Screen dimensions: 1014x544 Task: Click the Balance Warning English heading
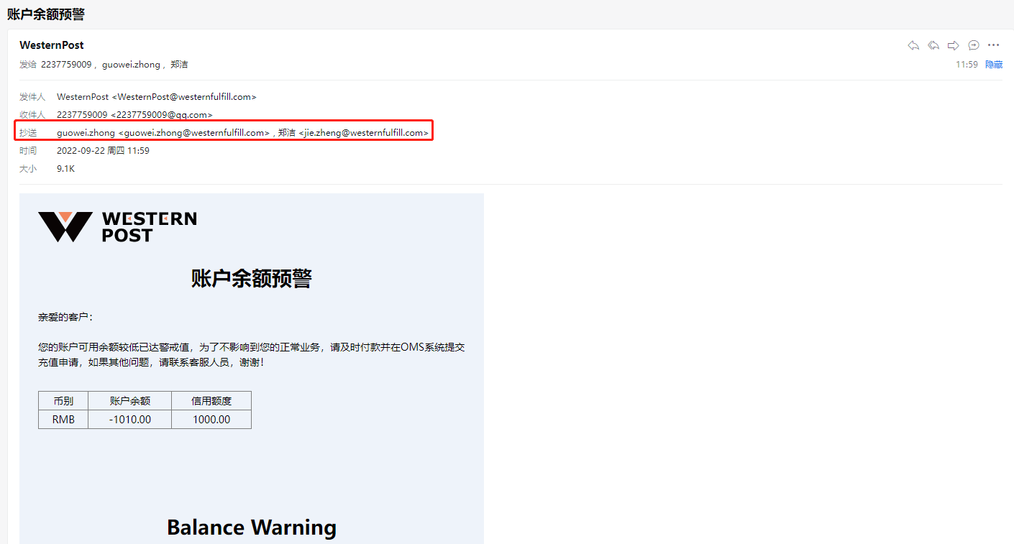[x=252, y=527]
